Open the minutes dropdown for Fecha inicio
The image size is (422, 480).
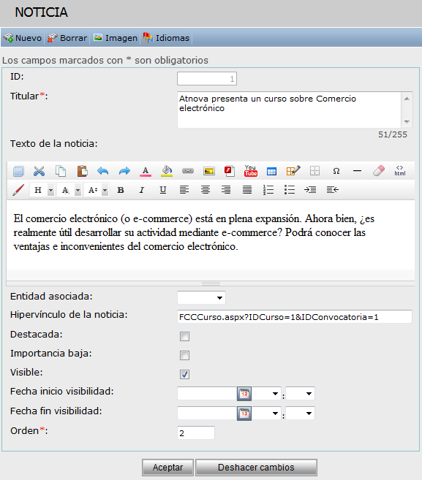[300, 394]
